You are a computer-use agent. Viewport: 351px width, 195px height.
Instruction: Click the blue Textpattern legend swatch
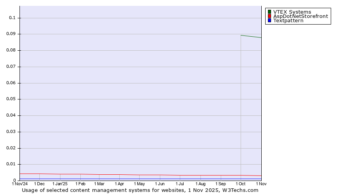pos(269,21)
